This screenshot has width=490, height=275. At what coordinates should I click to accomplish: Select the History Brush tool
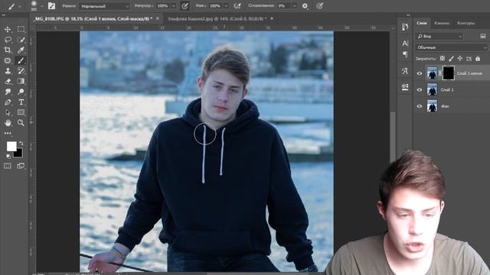21,71
